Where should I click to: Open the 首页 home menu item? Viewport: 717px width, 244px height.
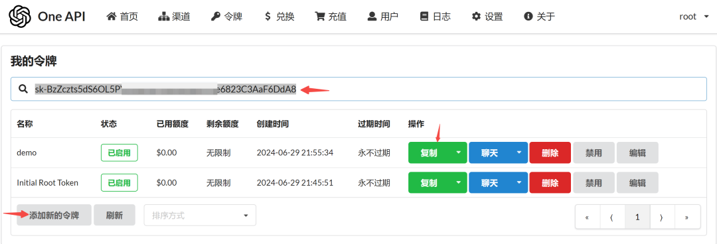tap(122, 17)
